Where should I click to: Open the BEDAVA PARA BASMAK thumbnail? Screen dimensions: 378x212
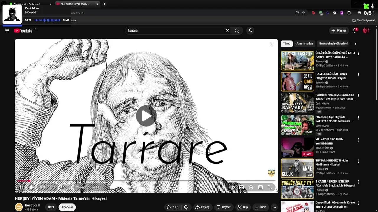point(297,102)
